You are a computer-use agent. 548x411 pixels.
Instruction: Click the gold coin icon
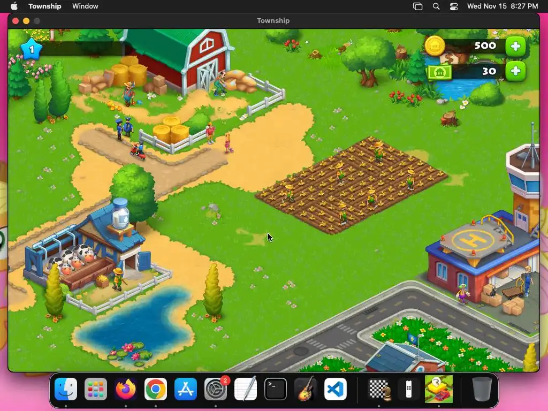click(x=435, y=46)
